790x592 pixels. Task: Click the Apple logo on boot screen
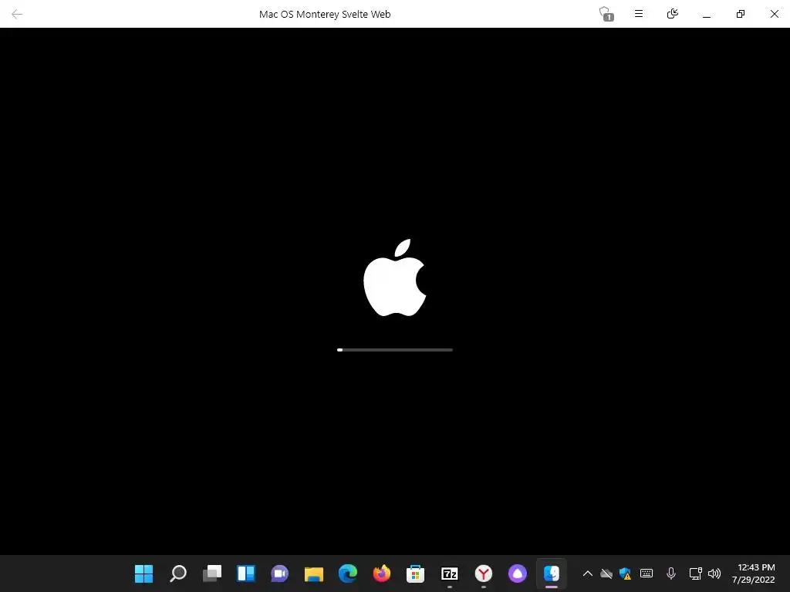(395, 277)
